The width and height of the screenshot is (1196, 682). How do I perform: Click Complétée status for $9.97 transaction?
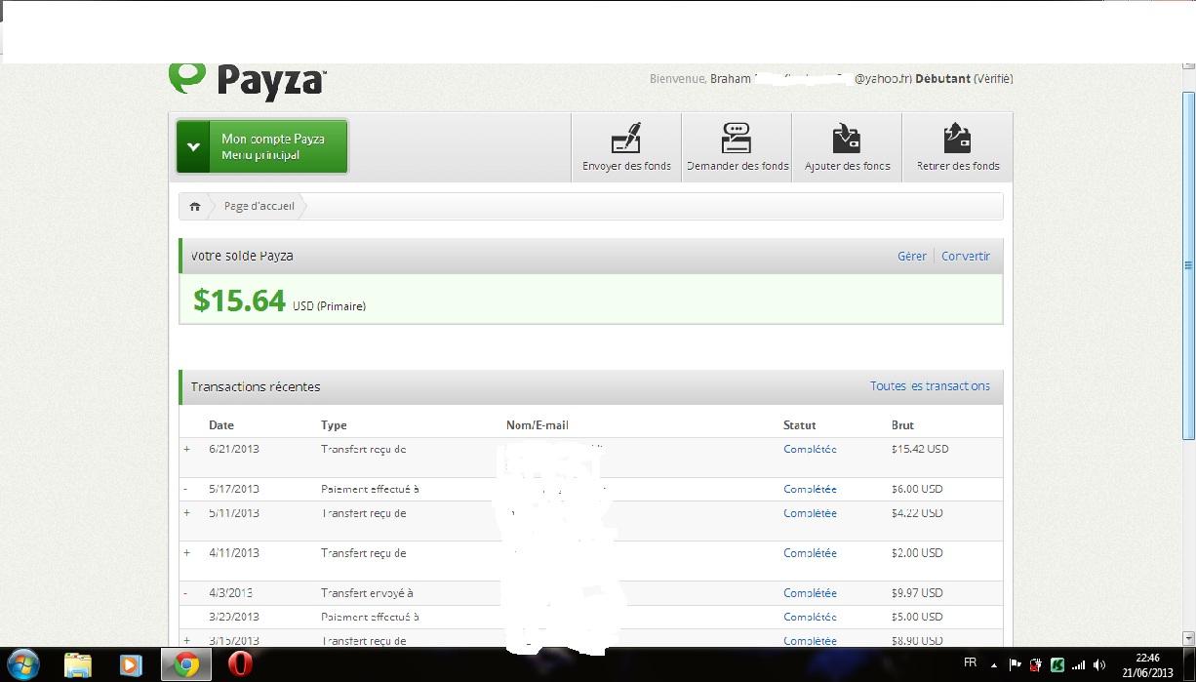pos(810,592)
